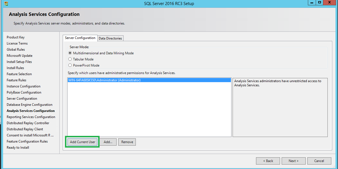This screenshot has width=338, height=169.
Task: Click the Install Setup Files step
Action: point(19,62)
